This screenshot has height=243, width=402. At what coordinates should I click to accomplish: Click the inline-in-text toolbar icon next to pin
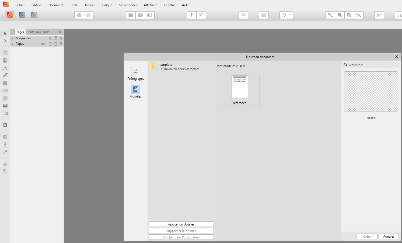(201, 15)
